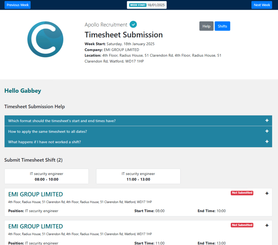
Task: Click Not Submitted badge on 11:00 shift
Action: [x=242, y=225]
